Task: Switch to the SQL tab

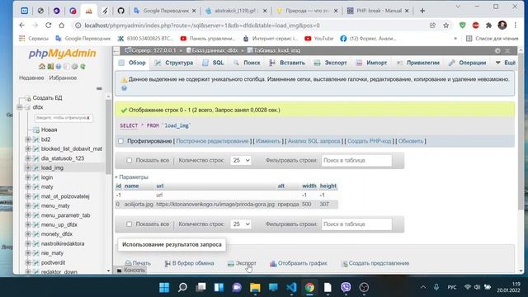Action: click(x=213, y=63)
